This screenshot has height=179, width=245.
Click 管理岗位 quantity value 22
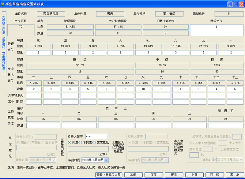(x=70, y=33)
